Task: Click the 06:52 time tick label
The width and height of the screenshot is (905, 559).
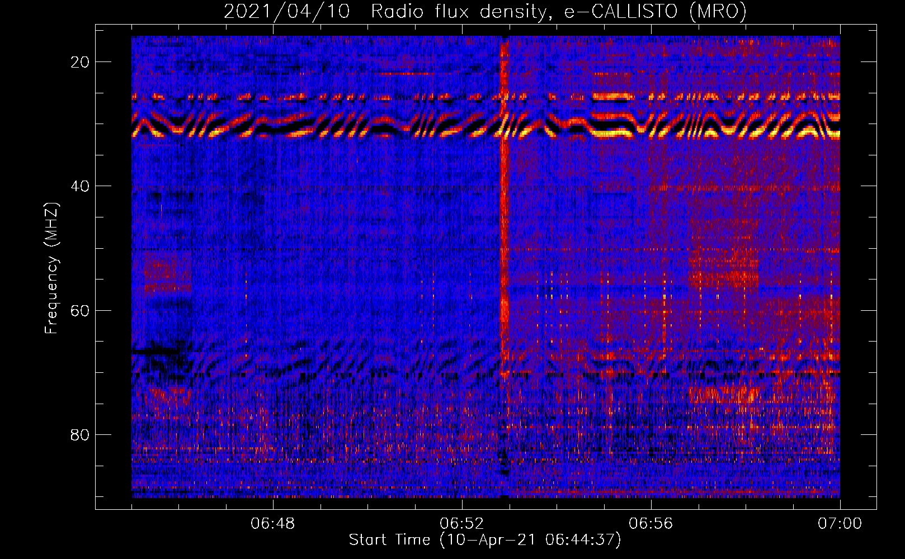Action: click(462, 524)
